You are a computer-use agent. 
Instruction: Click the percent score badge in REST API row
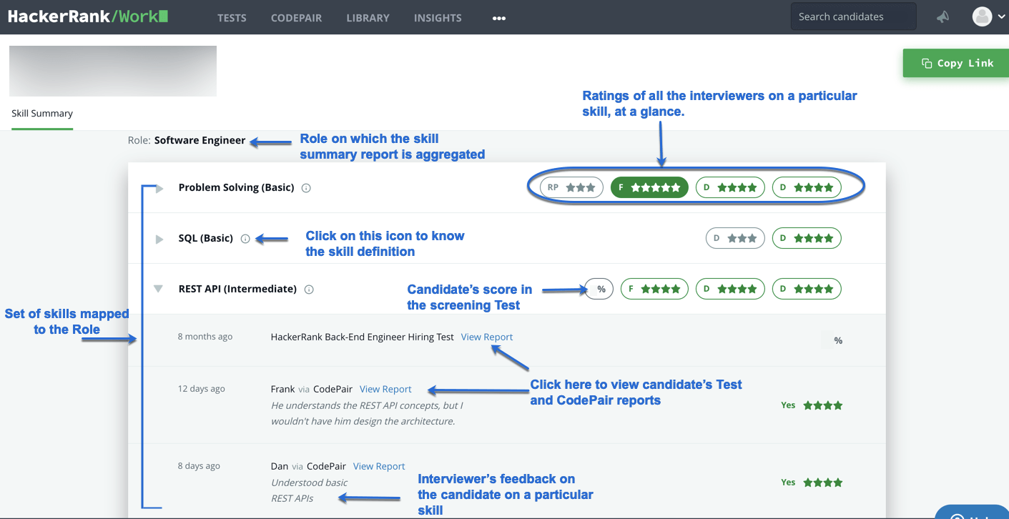tap(599, 289)
